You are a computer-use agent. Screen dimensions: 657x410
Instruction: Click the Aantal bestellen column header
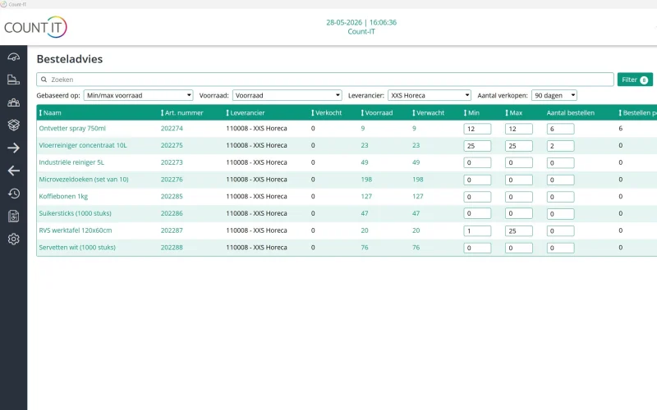tap(570, 113)
